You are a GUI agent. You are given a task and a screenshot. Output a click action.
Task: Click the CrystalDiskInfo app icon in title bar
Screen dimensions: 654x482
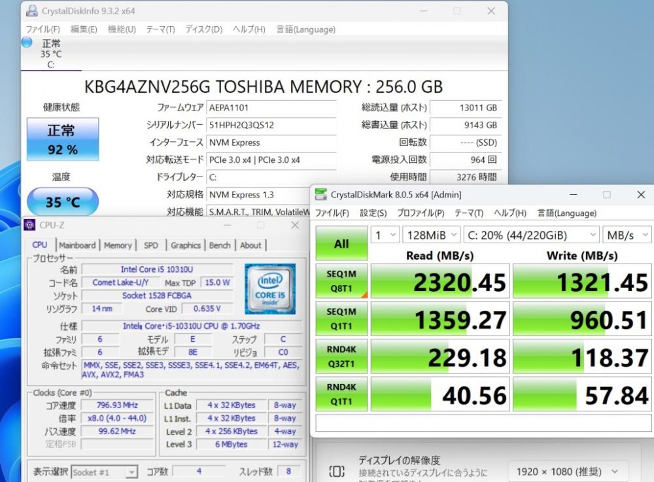pos(31,11)
